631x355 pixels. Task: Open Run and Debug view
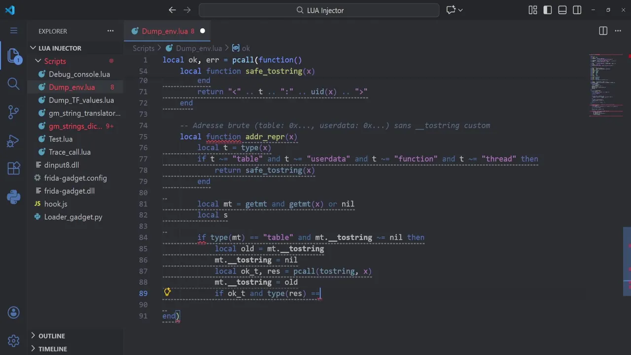[13, 141]
